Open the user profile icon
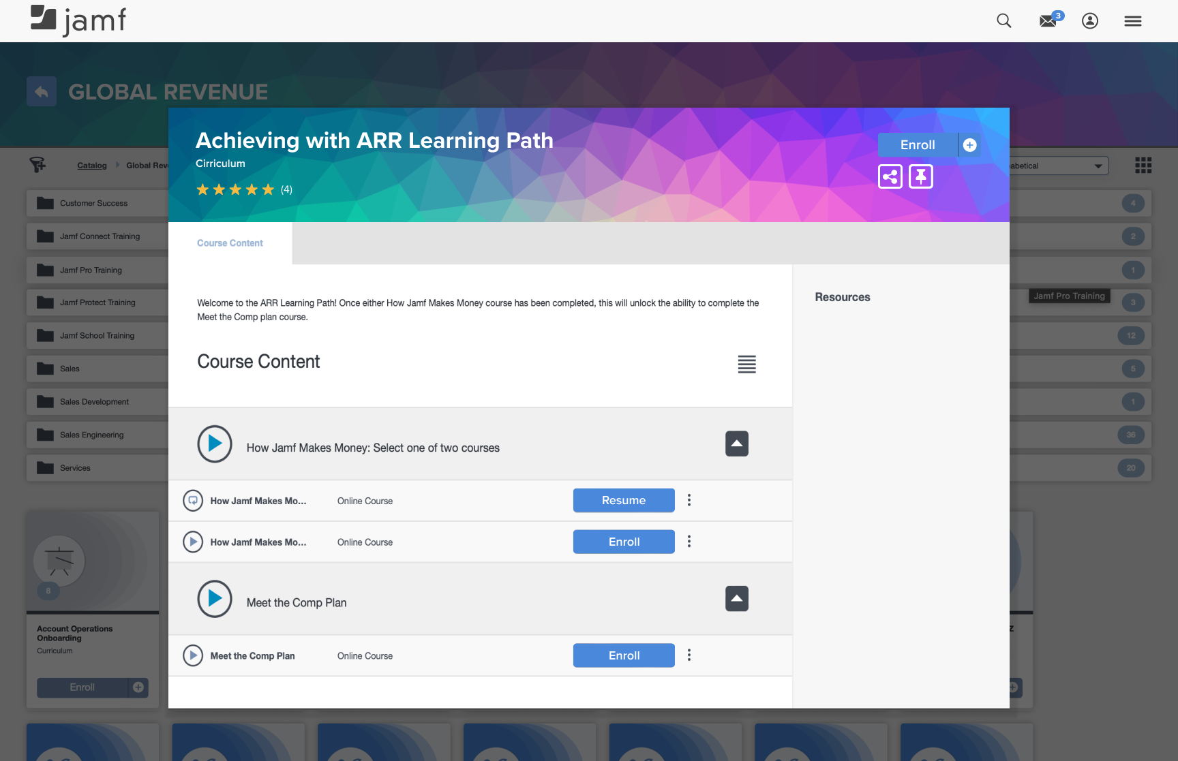This screenshot has width=1178, height=761. click(x=1090, y=21)
